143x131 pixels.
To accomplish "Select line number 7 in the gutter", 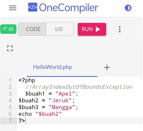I will coord(10,120).
